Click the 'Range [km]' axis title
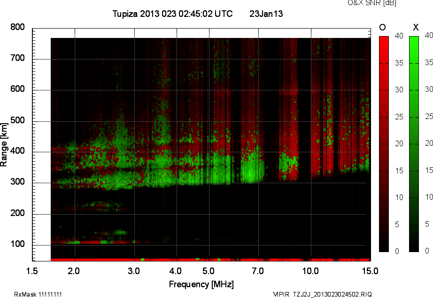Screen dimensions: 433x298 (4, 145)
